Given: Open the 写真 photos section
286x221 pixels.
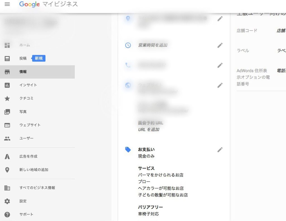Looking at the screenshot, I should (x=23, y=112).
